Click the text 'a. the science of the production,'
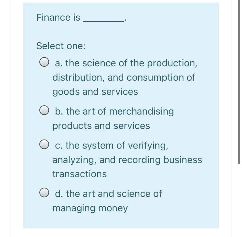Image resolution: width=242 pixels, height=237 pixels. point(126,63)
